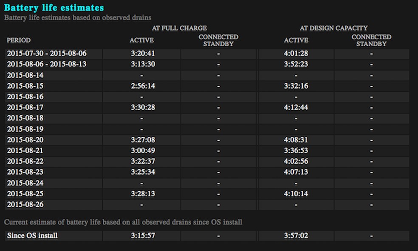Viewport: 418px width, 251px height.
Task: Click the AT DESIGN CAPACITY header
Action: [333, 28]
